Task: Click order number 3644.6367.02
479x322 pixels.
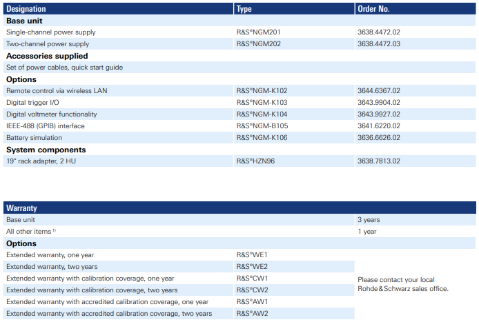Action: point(379,91)
